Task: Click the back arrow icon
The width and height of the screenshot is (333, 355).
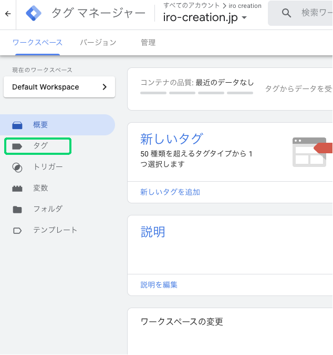Action: point(8,14)
